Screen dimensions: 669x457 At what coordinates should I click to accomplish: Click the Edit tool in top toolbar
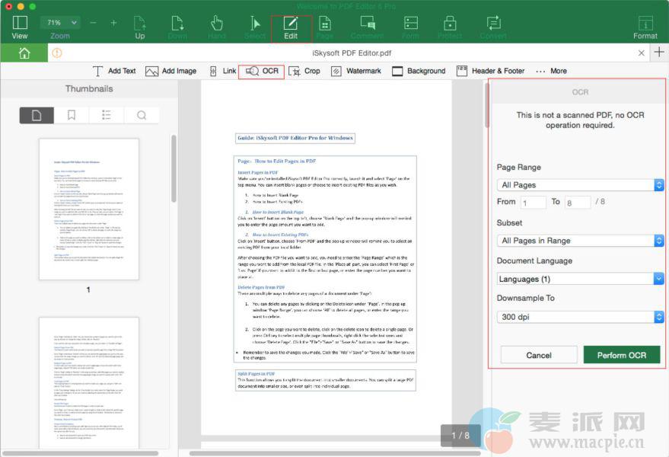290,26
